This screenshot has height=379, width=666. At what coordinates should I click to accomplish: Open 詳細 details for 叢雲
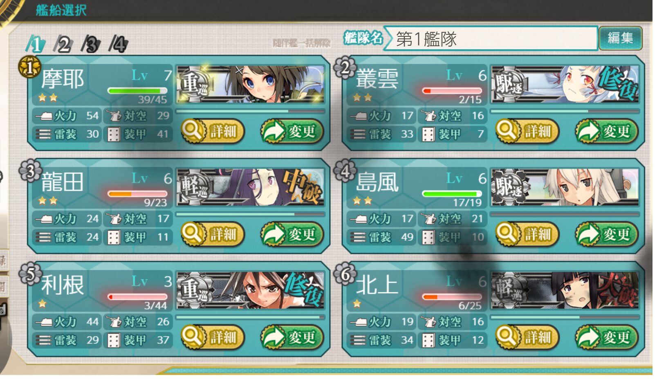click(527, 131)
